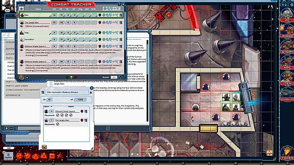Click the CR field in encounter window

tap(49, 100)
